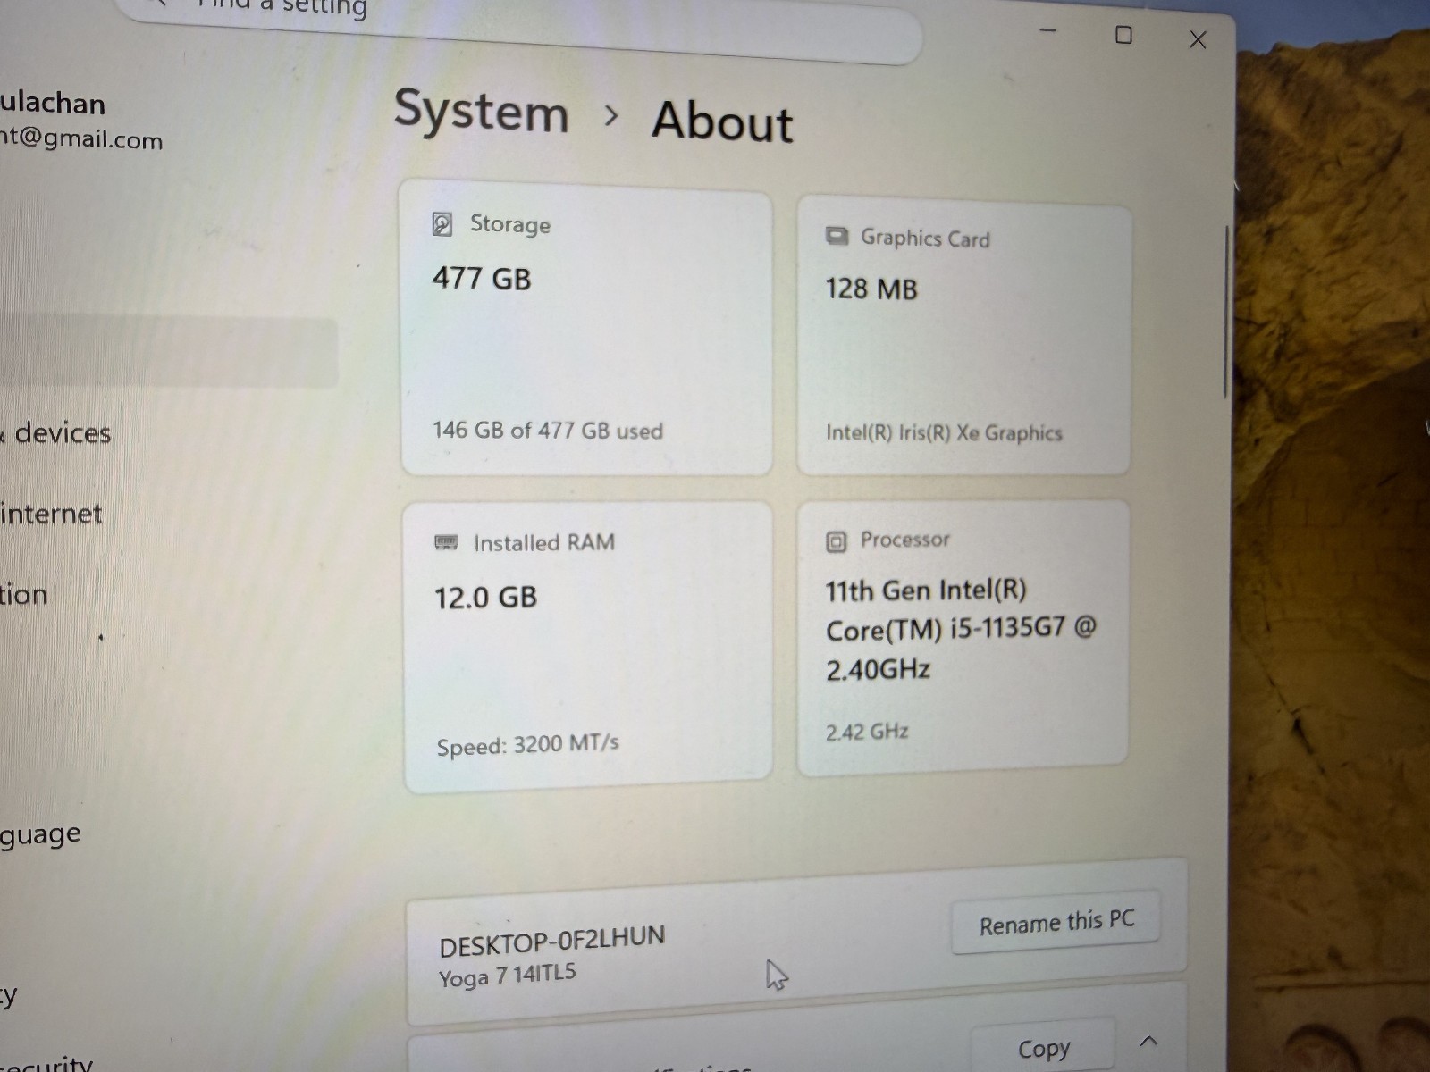Open the Installed RAM card

coord(587,647)
